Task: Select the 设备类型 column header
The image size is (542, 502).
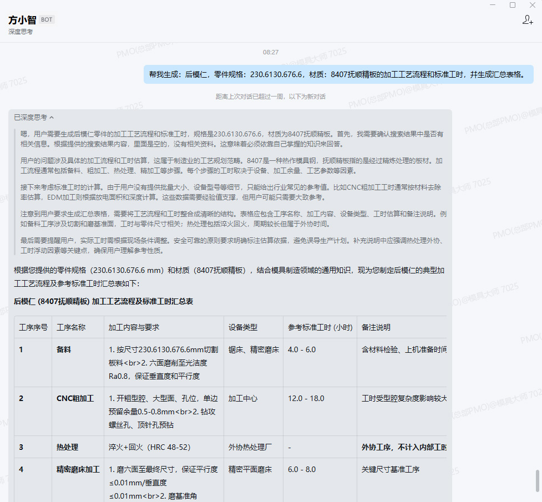Action: tap(243, 327)
